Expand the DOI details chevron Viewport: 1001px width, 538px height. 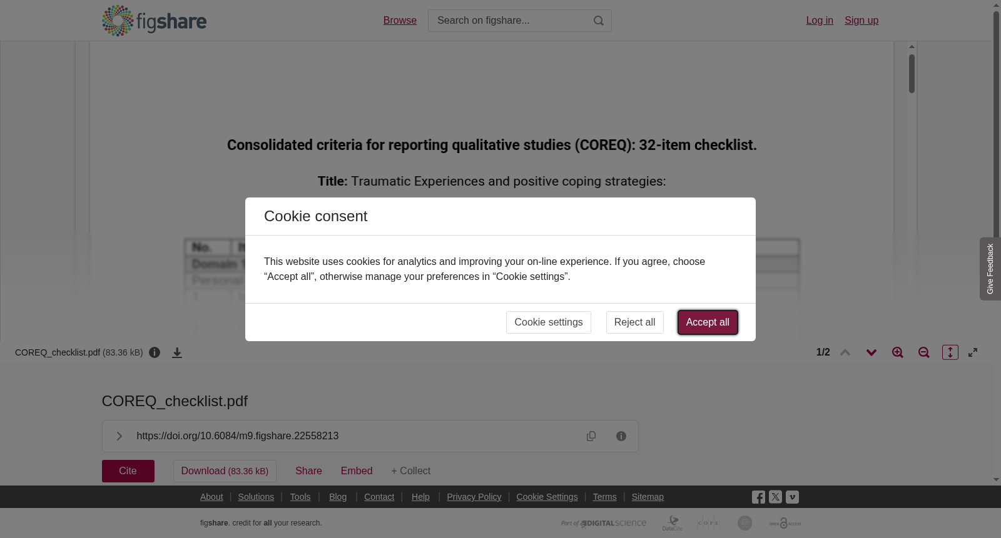(119, 436)
